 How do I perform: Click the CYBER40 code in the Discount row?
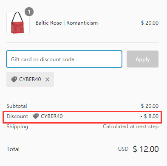52,116
